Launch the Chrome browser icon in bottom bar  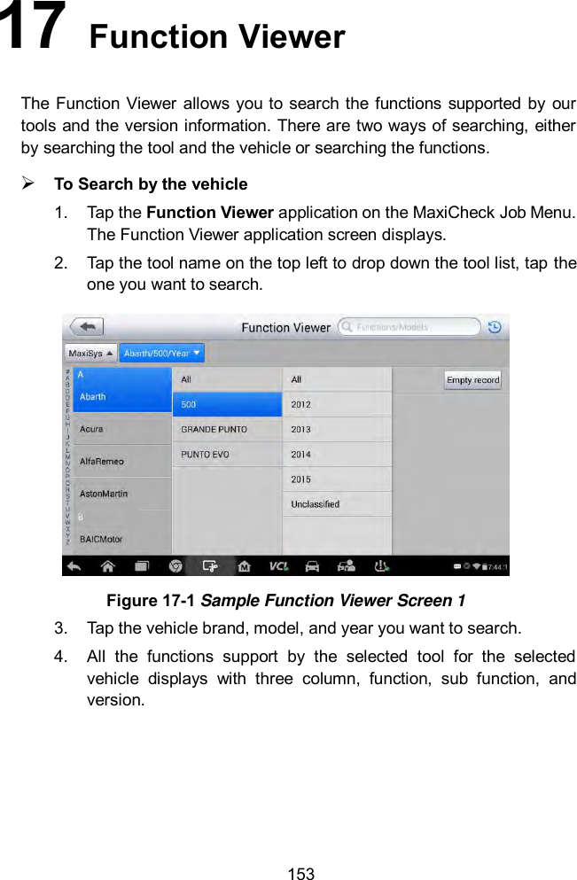(x=175, y=566)
